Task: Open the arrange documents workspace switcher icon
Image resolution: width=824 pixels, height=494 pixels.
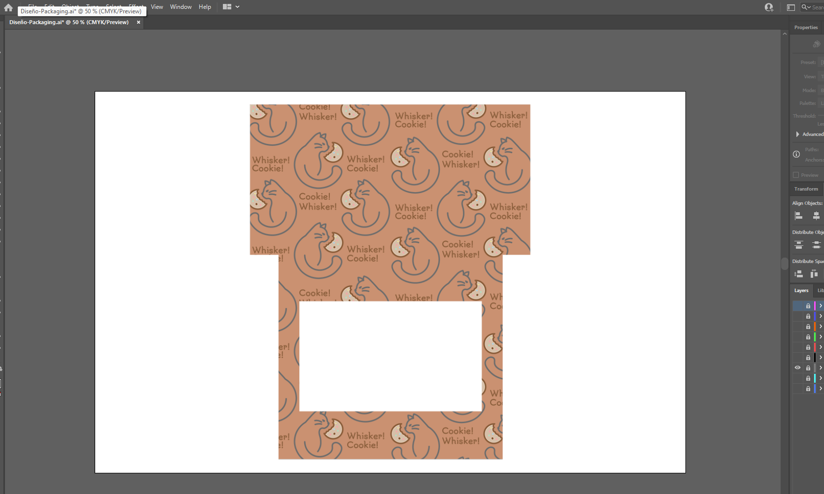Action: click(227, 7)
